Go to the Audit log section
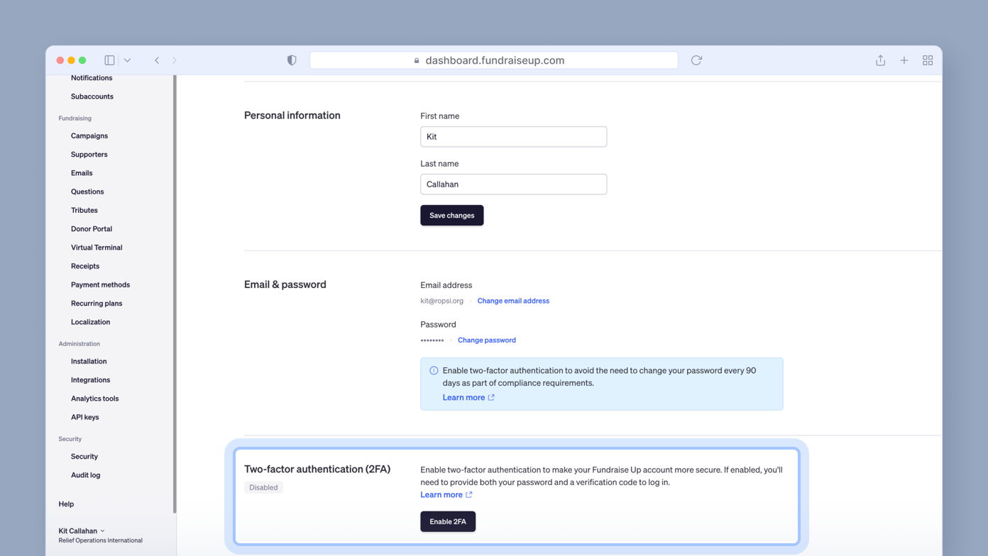Viewport: 988px width, 556px height. click(x=85, y=474)
